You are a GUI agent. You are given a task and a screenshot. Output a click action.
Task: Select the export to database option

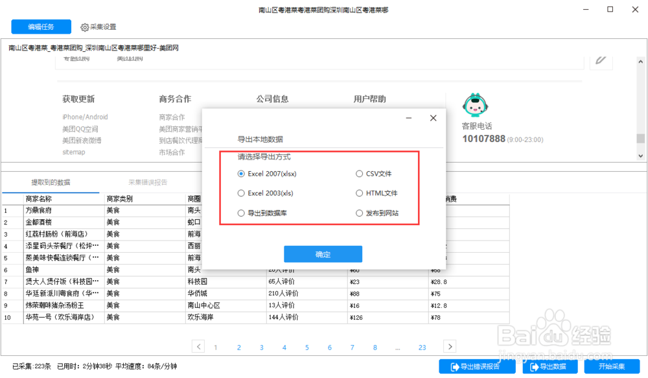coord(262,213)
